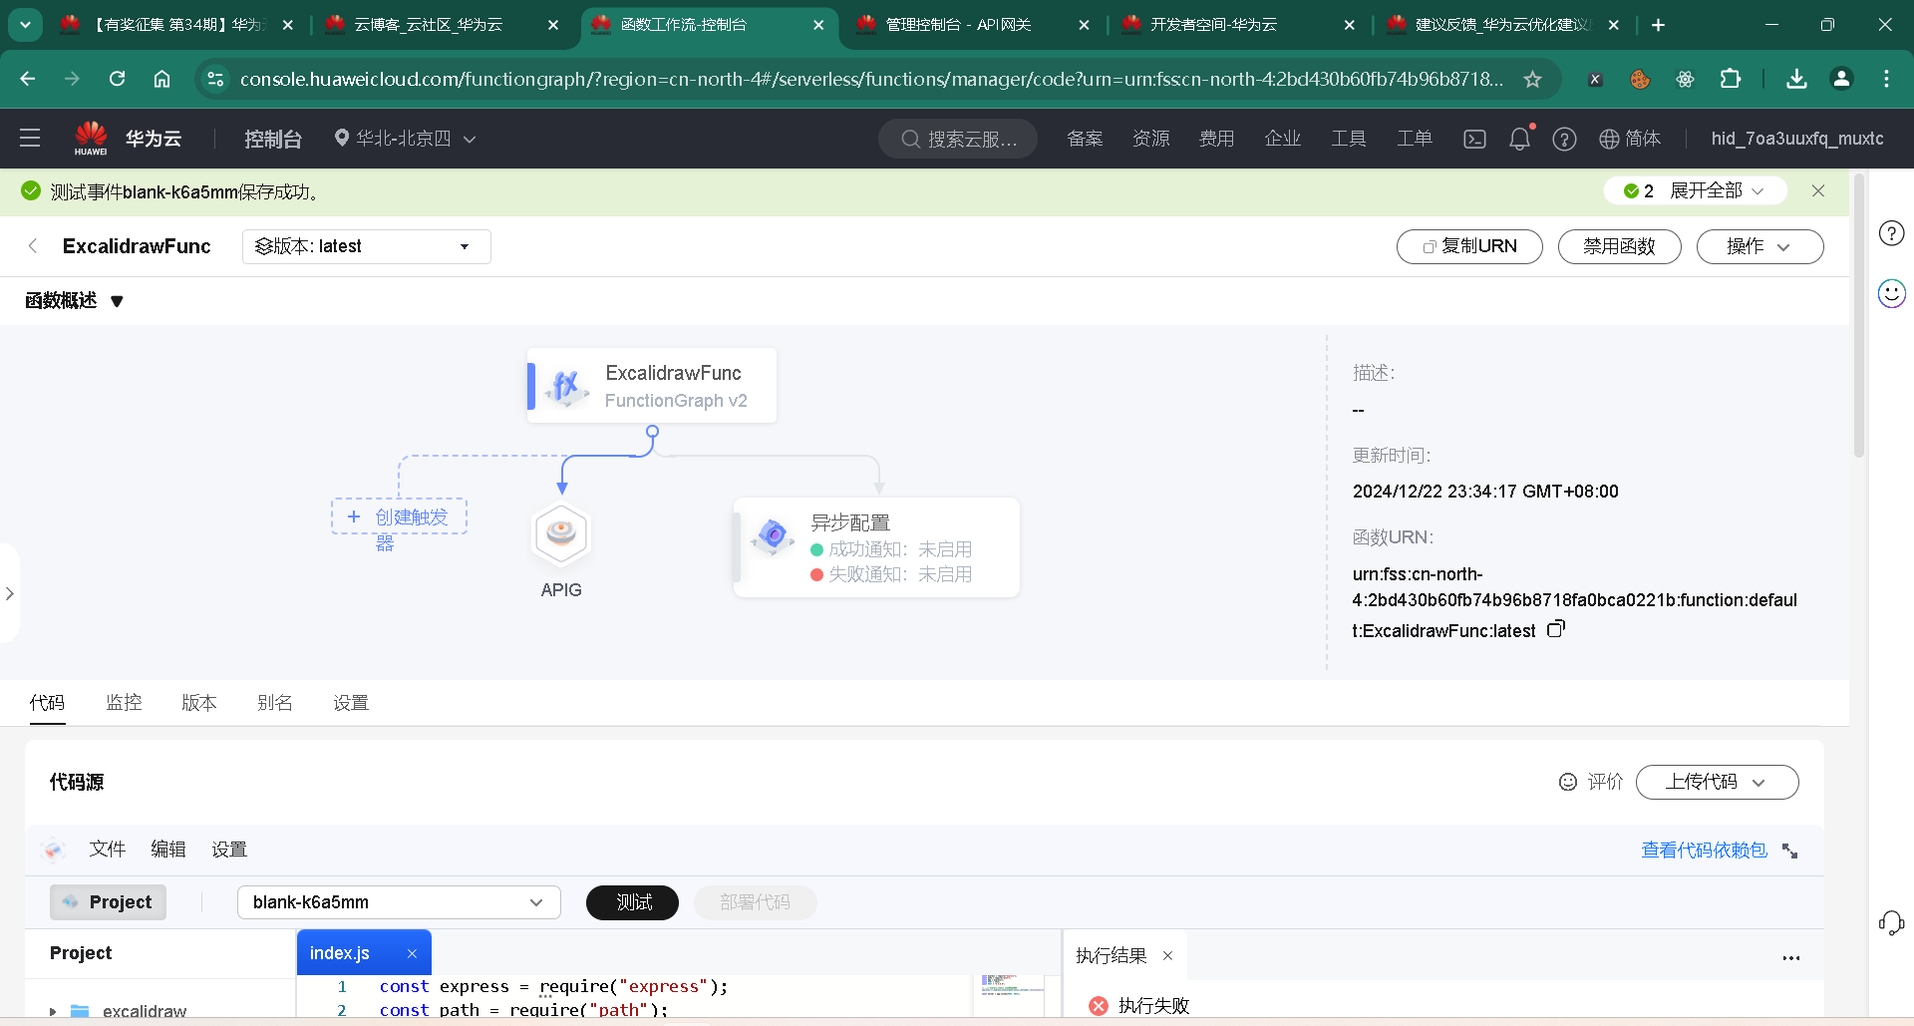Reload the browser page
The image size is (1914, 1026).
pos(117,79)
